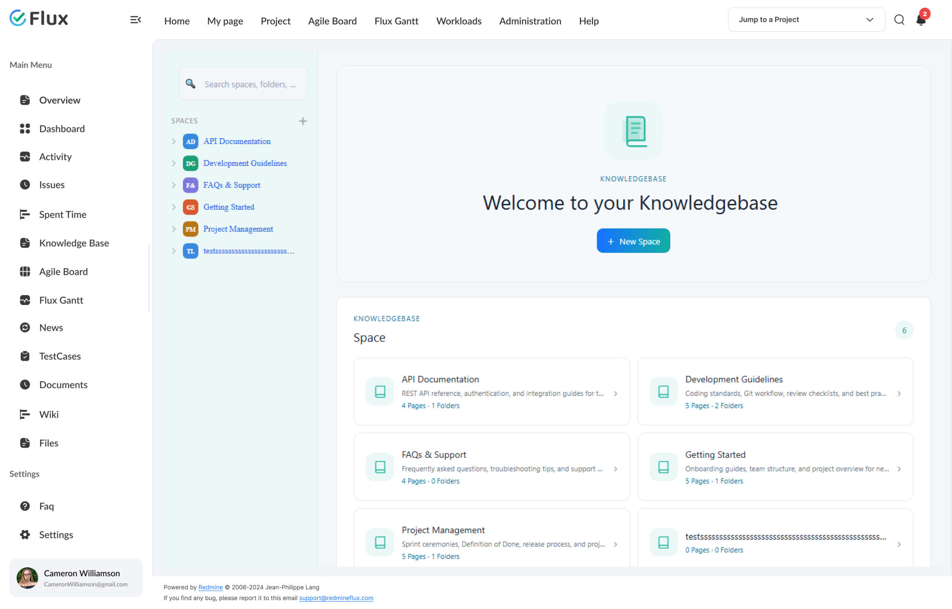Click the space count badge showing 6
952x609 pixels.
coord(904,330)
